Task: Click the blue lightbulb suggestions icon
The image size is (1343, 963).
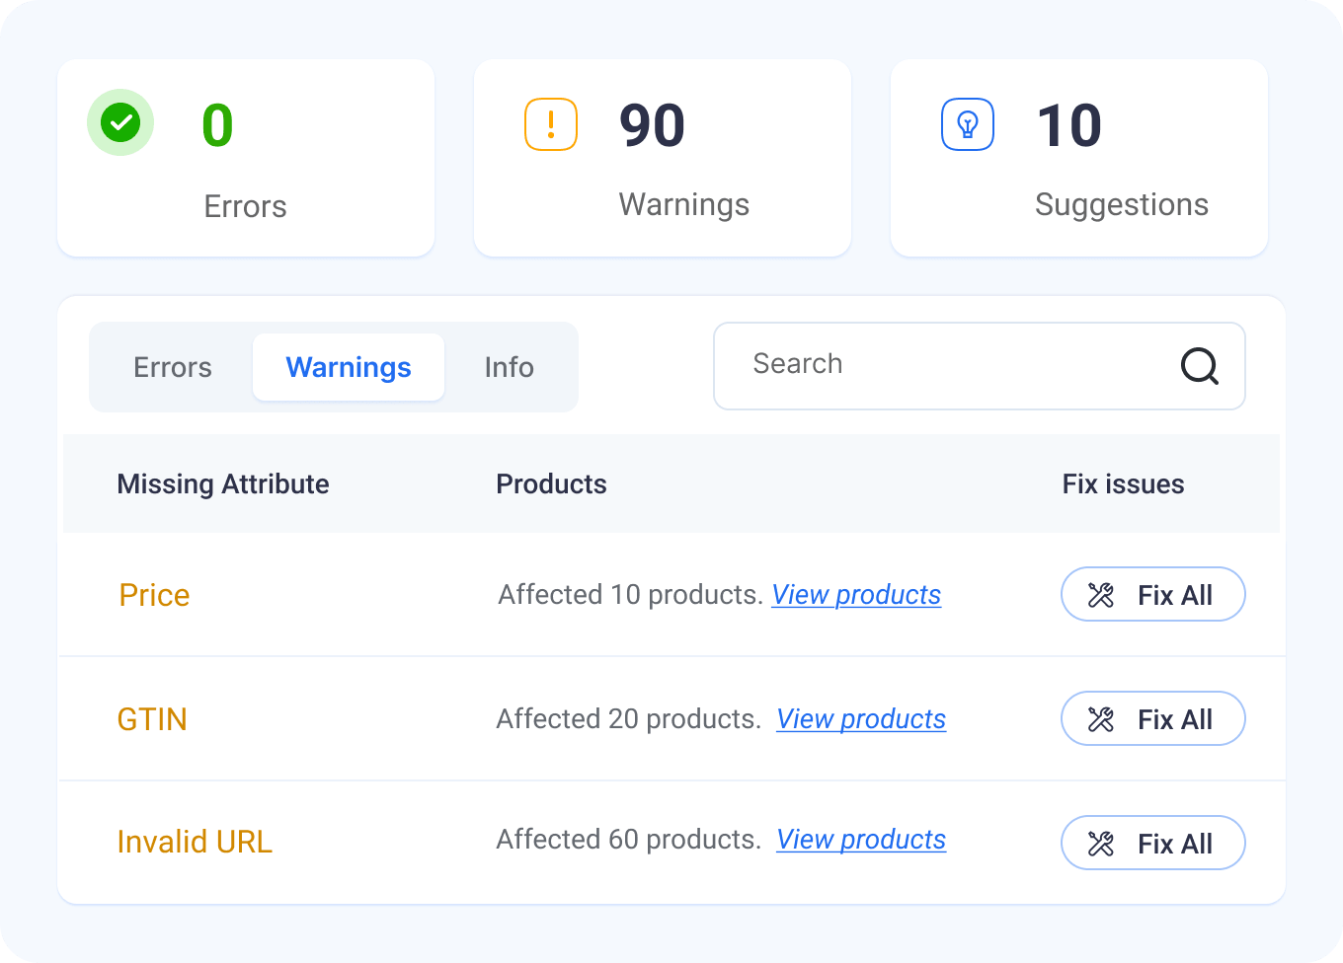Action: [x=968, y=124]
